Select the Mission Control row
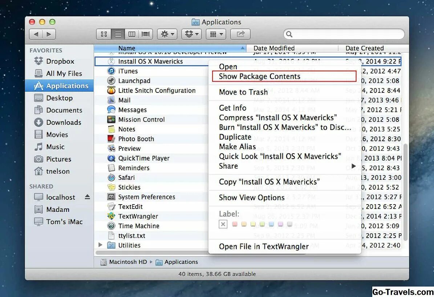Viewport: 434px width, 297px height. coord(151,119)
